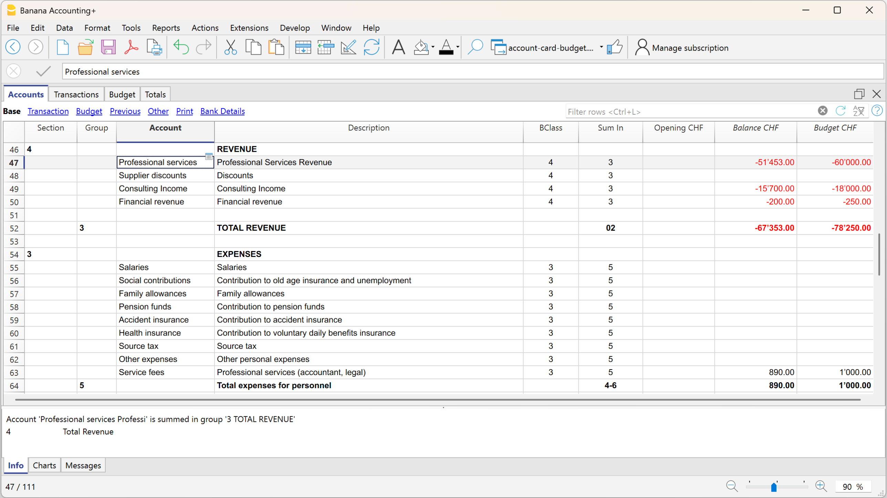
Task: Expand the text color dropdown arrow
Action: (x=458, y=47)
